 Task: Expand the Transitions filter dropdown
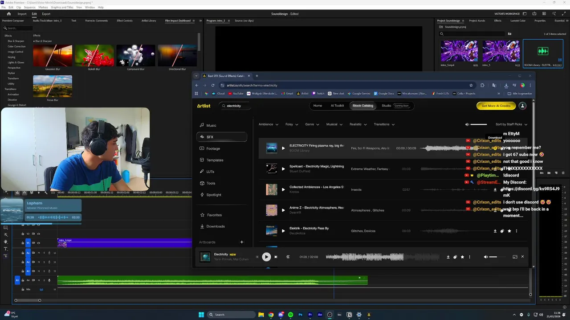(384, 124)
